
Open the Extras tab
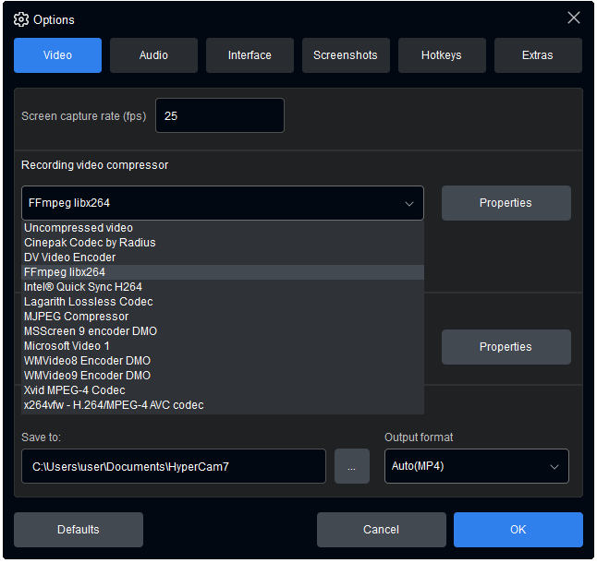click(x=538, y=55)
